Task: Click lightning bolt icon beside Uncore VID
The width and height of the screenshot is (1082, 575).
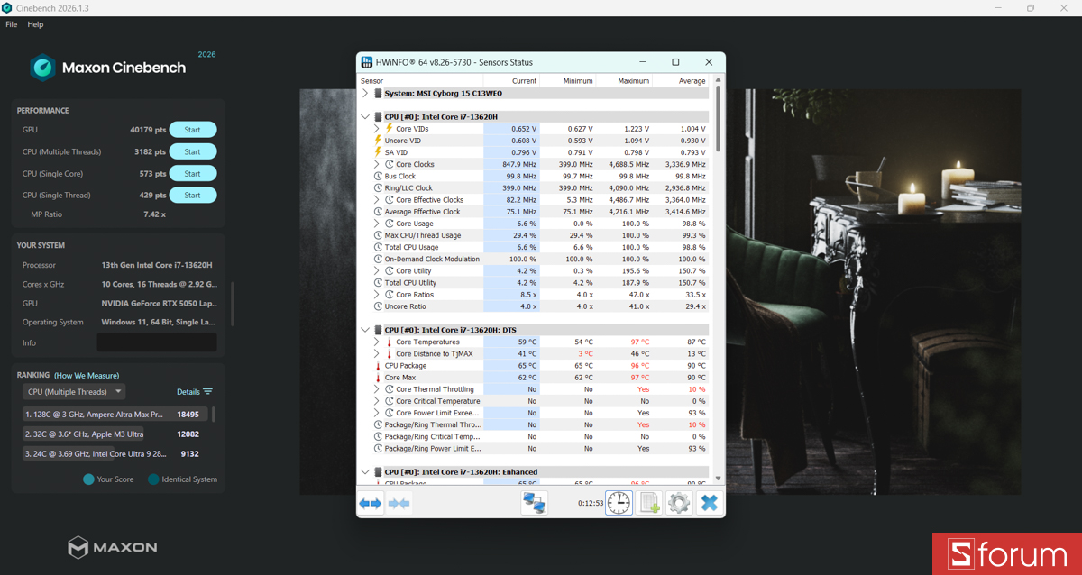Action: coord(378,141)
